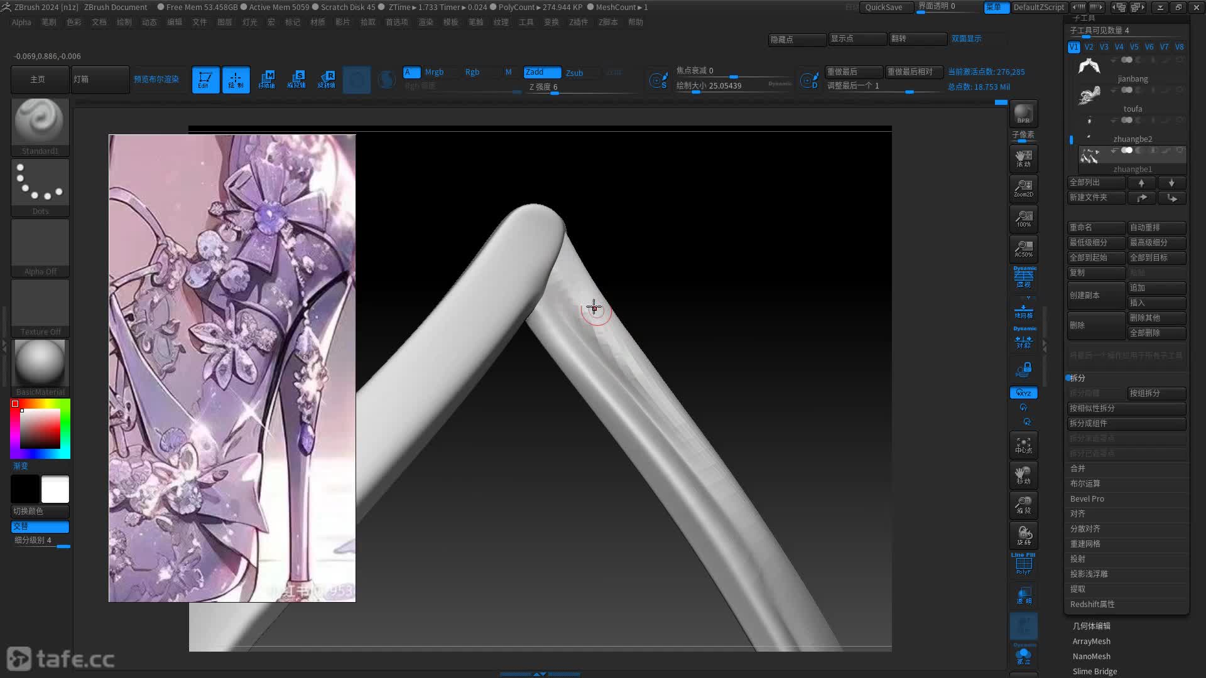
Task: Click the 全部列出 (List All) button
Action: point(1096,183)
